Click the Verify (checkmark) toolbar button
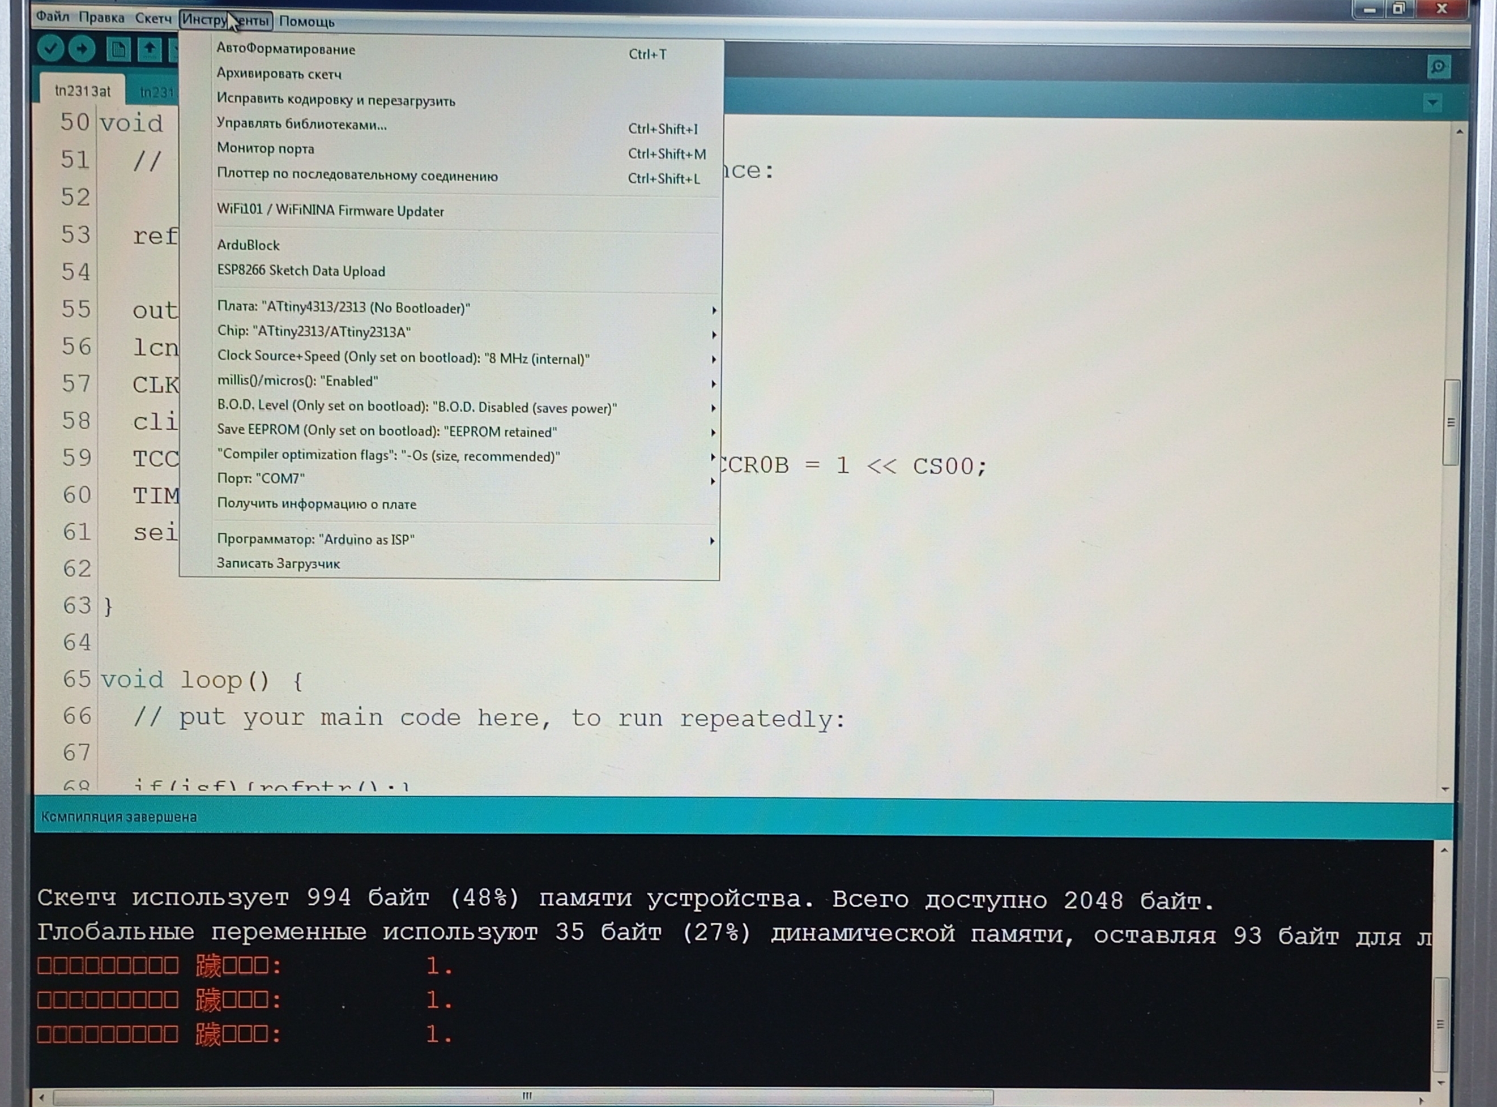 point(50,48)
